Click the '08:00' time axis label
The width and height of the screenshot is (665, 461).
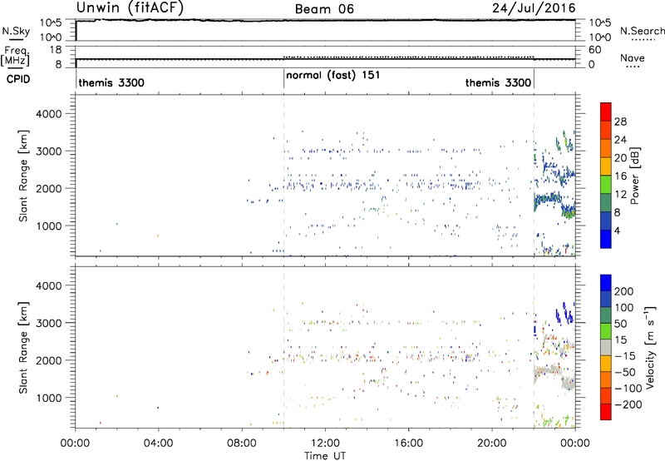click(242, 444)
